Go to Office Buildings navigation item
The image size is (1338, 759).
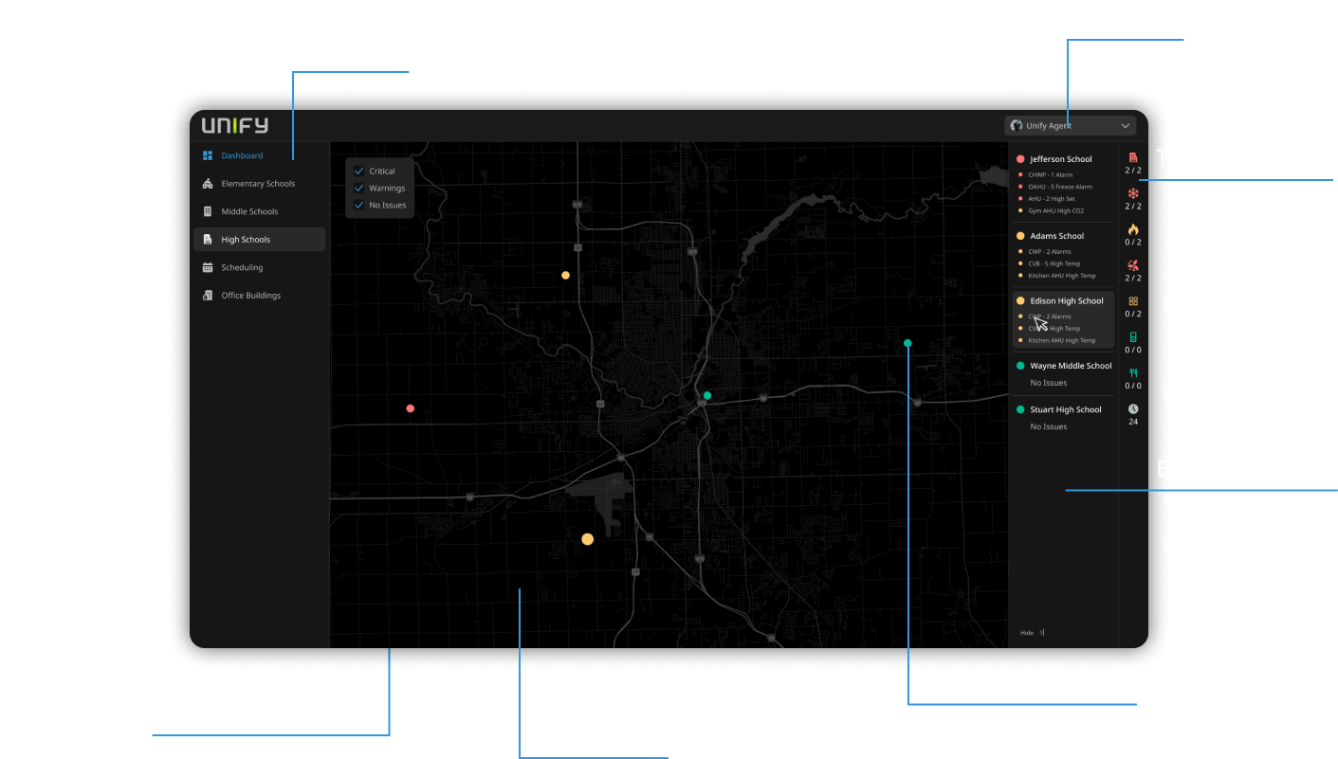pos(250,296)
